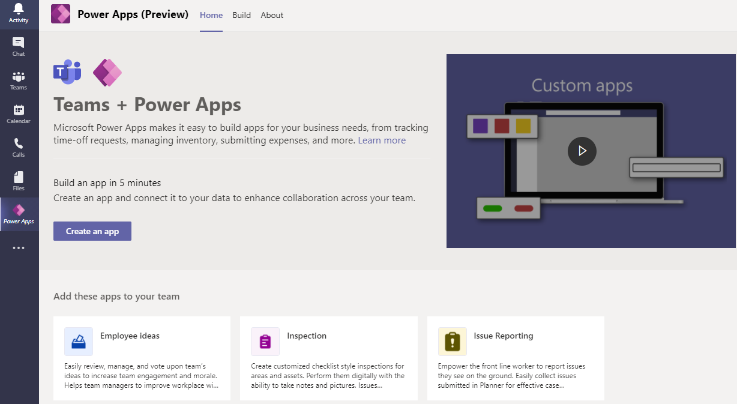737x404 pixels.
Task: Open the Issue Reporting app title
Action: (504, 336)
